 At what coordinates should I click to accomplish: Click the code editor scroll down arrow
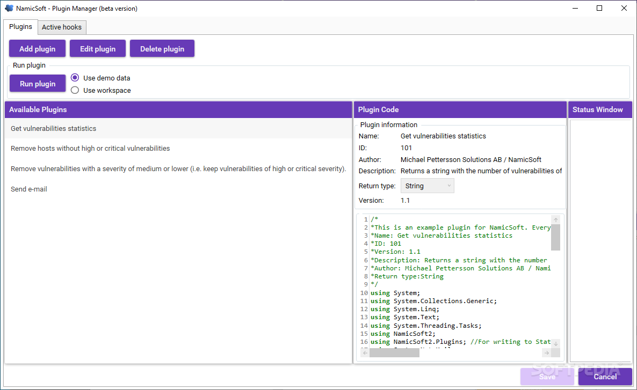[556, 343]
